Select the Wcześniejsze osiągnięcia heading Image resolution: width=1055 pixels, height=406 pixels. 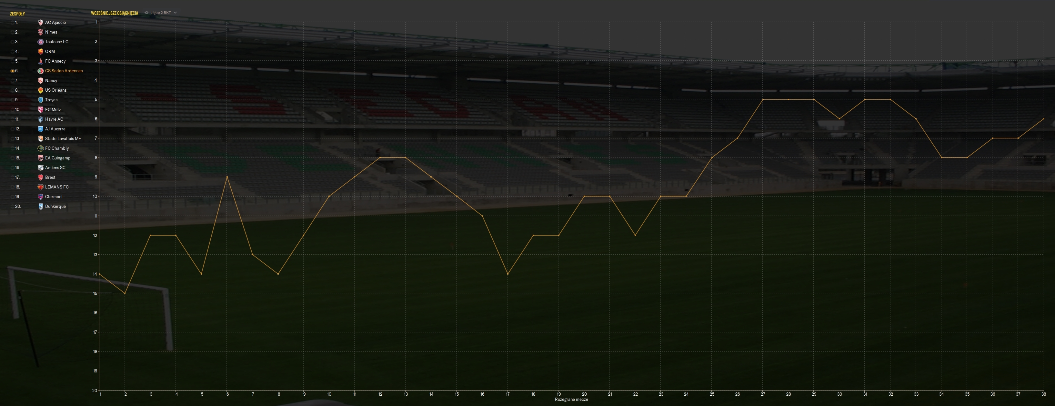(114, 13)
